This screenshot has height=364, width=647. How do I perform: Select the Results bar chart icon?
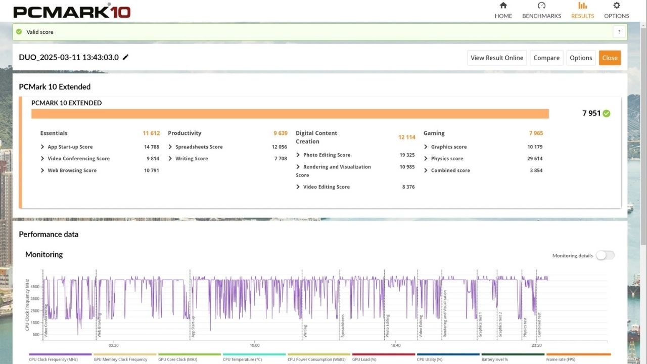pos(582,6)
